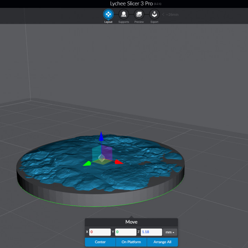
Task: Click the white center gizmo handle
Action: pos(101,158)
